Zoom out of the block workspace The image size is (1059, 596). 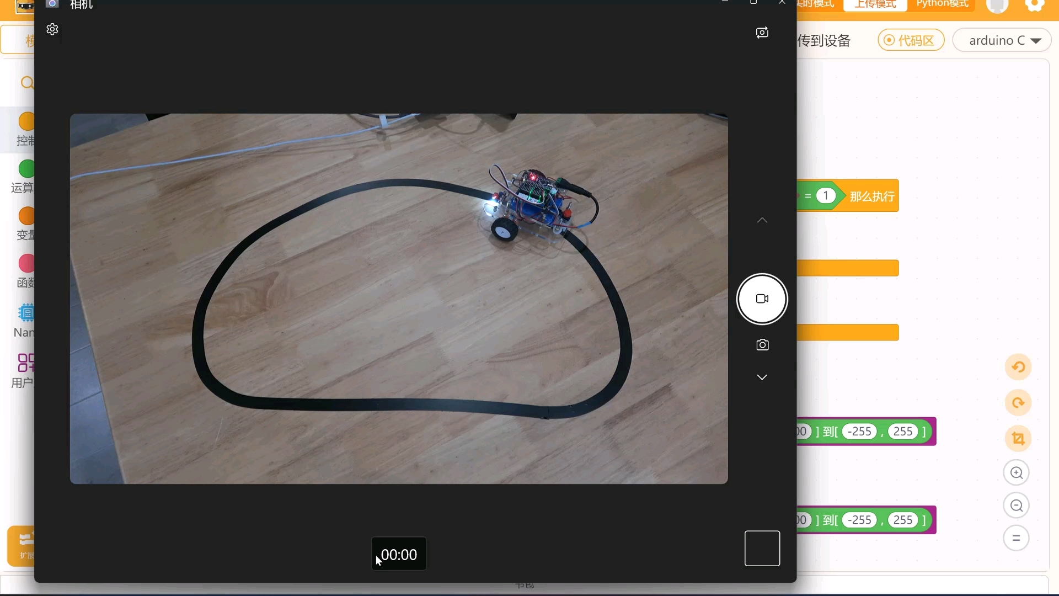click(1016, 505)
